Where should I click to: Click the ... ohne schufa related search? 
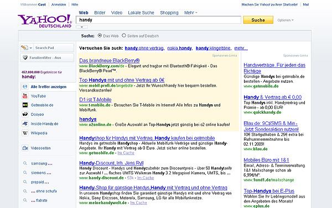pyautogui.click(x=44, y=191)
